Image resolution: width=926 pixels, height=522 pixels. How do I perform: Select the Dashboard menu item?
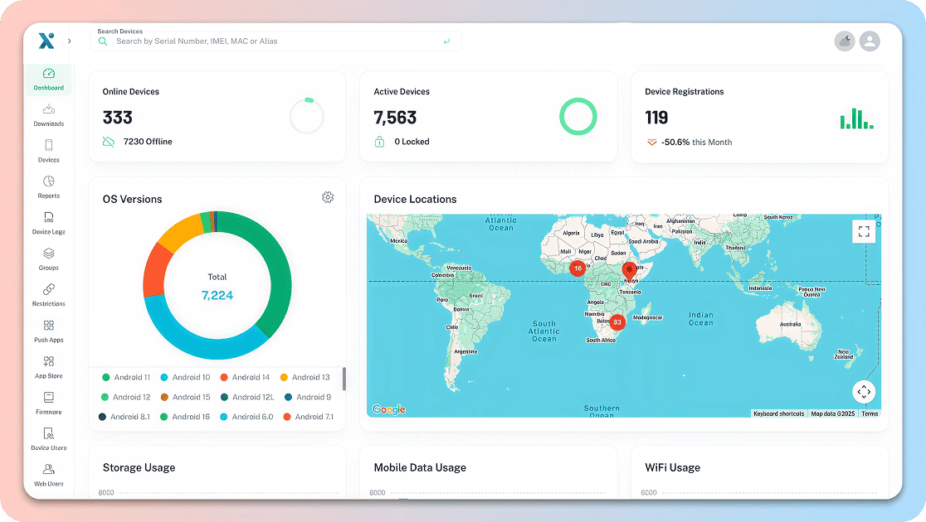pos(48,79)
